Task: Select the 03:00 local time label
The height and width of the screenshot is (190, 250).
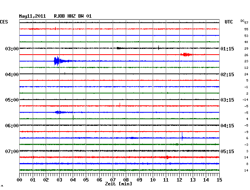Action: (x=12, y=49)
